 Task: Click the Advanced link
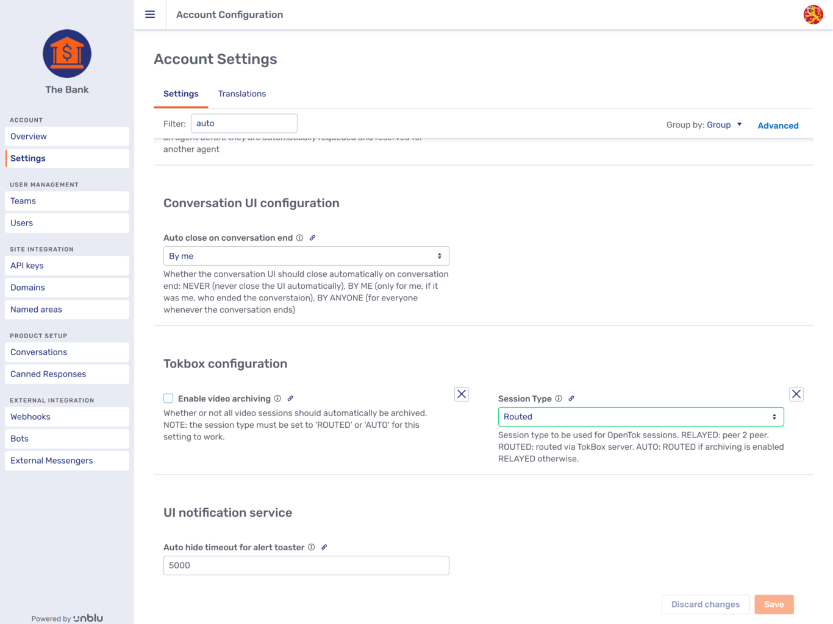click(778, 126)
